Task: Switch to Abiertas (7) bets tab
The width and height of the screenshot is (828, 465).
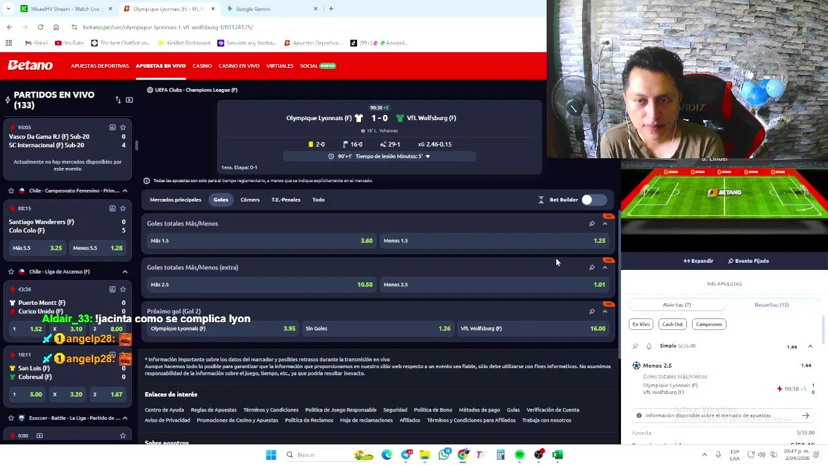Action: tap(677, 305)
